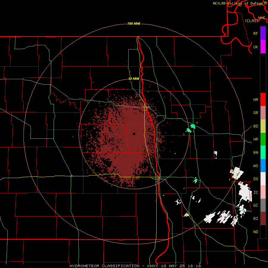The width and height of the screenshot is (268, 268).
Task: Click the "BD" legend label
Action: tap(255, 126)
